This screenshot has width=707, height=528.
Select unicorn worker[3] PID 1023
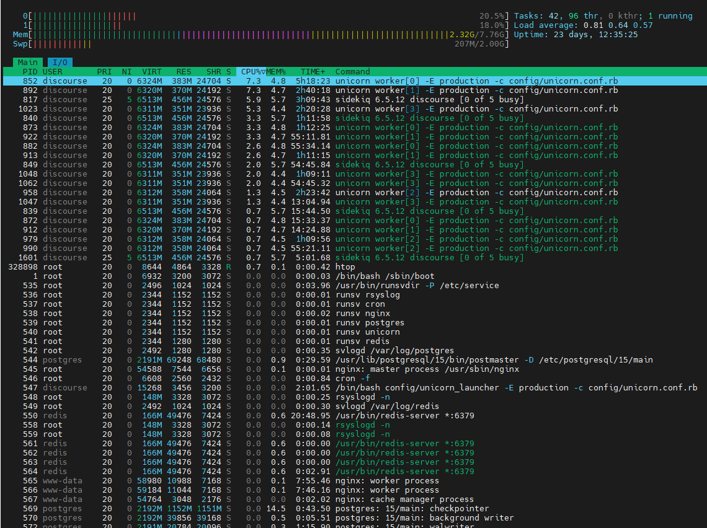click(353, 109)
